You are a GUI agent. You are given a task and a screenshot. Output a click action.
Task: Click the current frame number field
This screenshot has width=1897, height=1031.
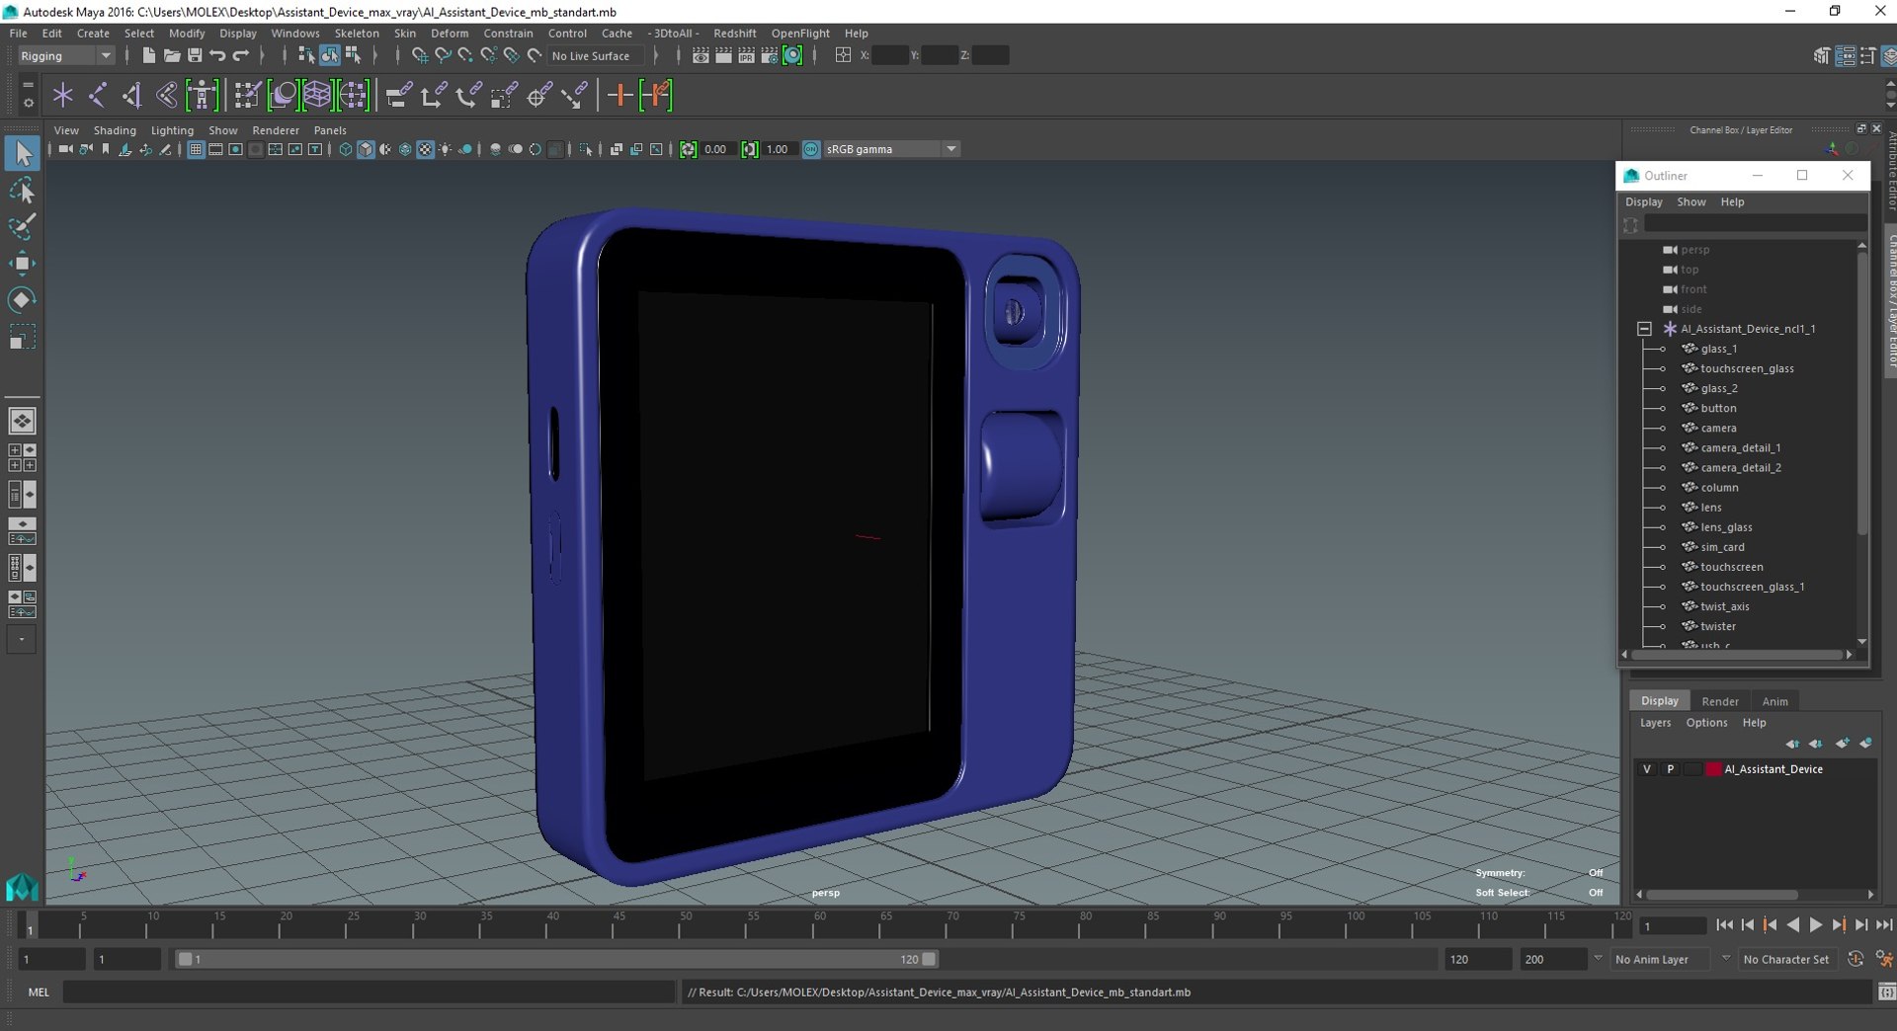(1673, 925)
